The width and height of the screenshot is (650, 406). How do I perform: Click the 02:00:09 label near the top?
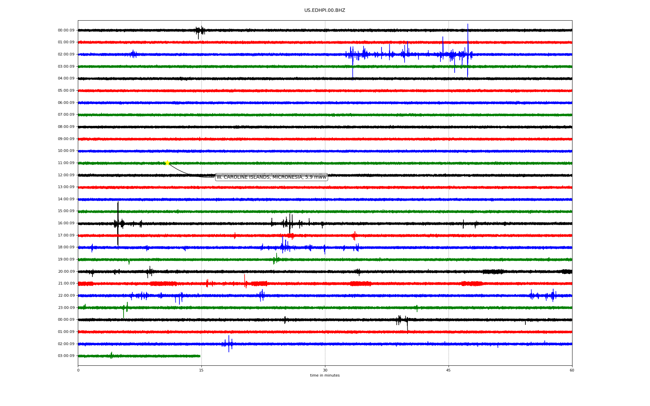66,54
